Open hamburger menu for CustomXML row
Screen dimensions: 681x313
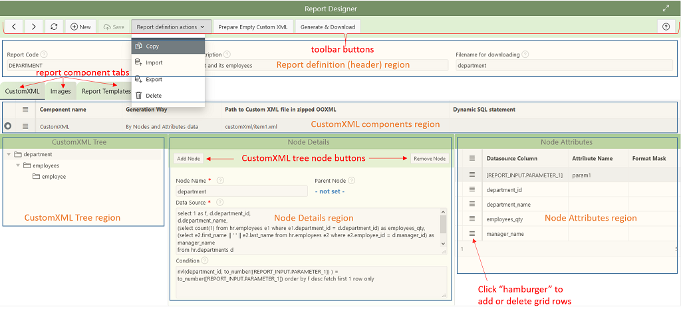pyautogui.click(x=26, y=126)
